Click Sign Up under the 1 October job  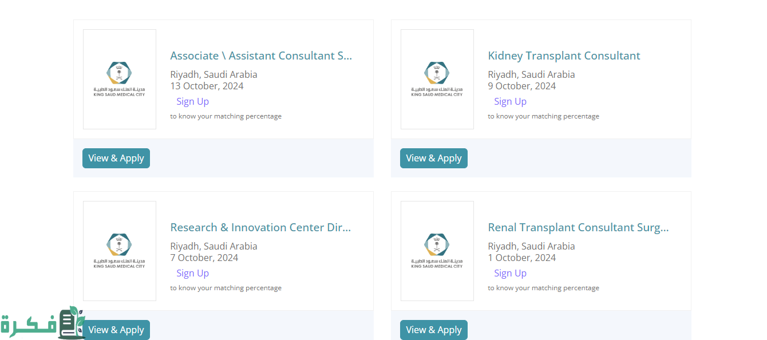pyautogui.click(x=510, y=273)
